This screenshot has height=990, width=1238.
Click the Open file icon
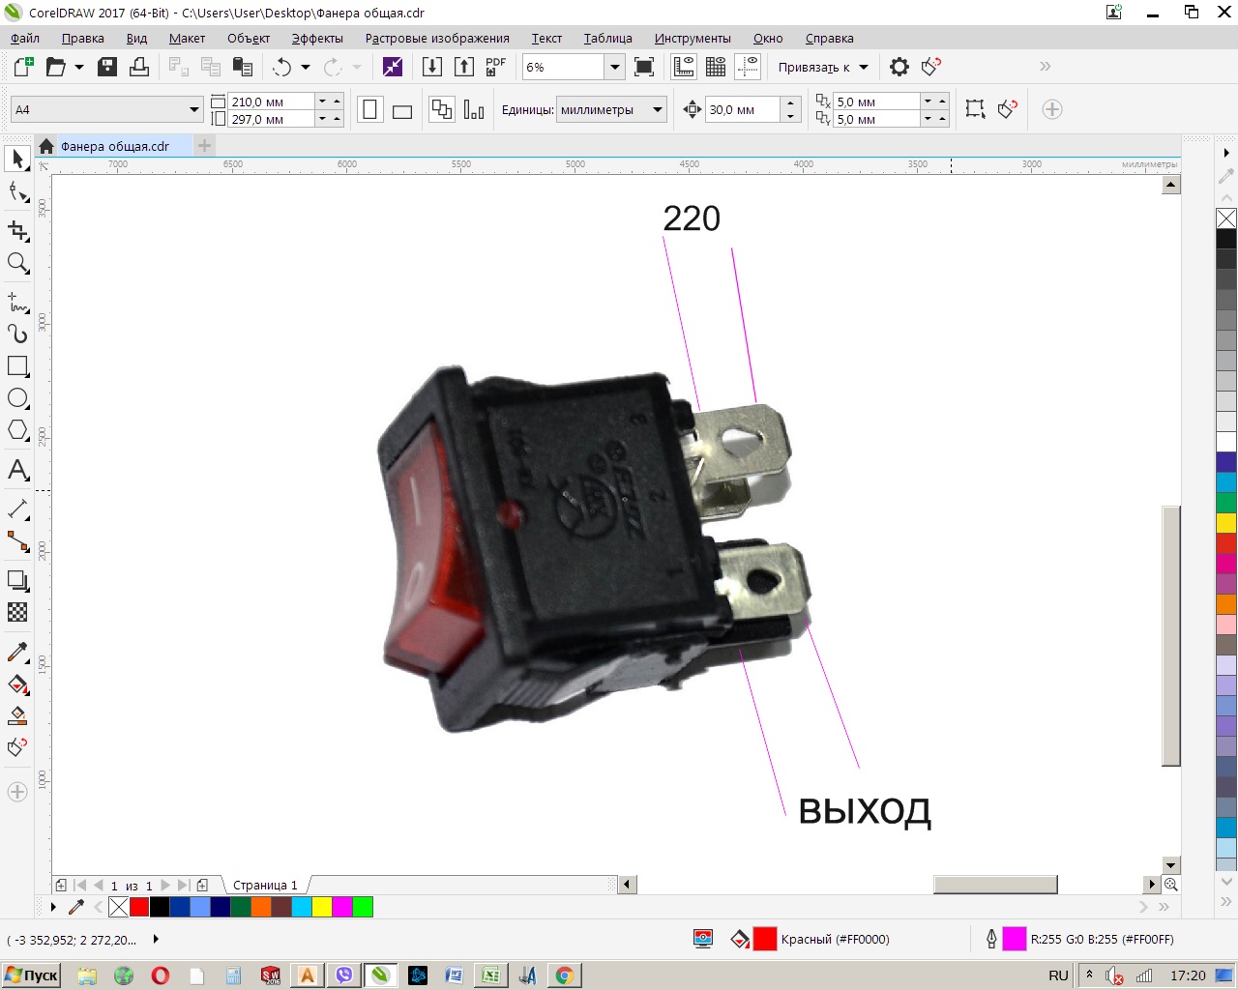pos(56,67)
